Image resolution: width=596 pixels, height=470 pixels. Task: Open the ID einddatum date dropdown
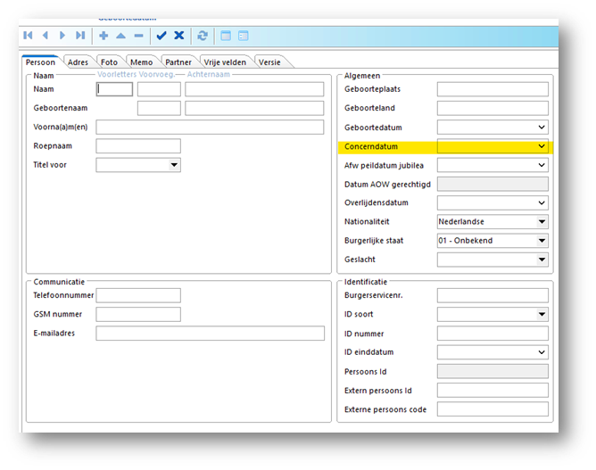tap(542, 352)
